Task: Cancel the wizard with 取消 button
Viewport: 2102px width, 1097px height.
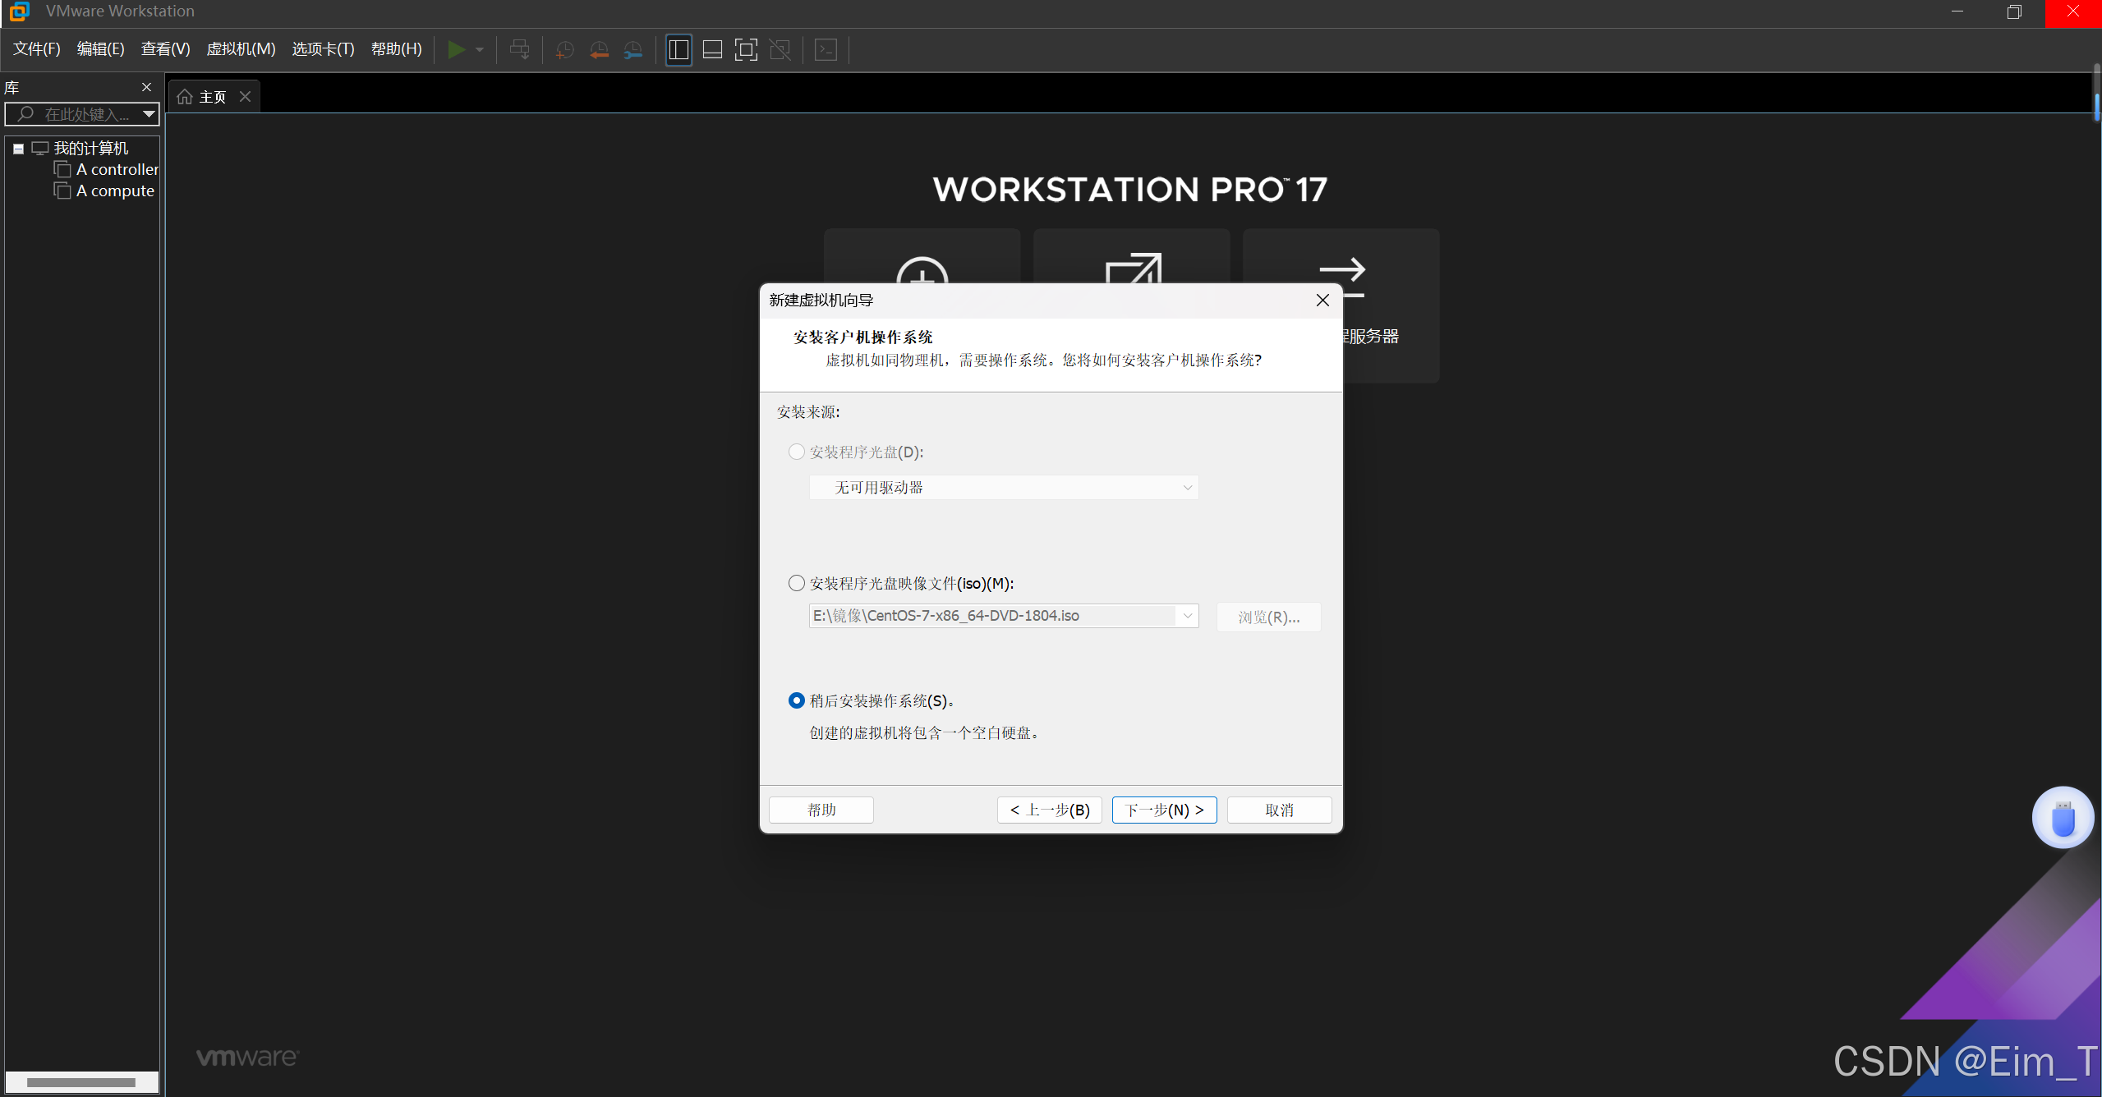Action: pyautogui.click(x=1280, y=810)
